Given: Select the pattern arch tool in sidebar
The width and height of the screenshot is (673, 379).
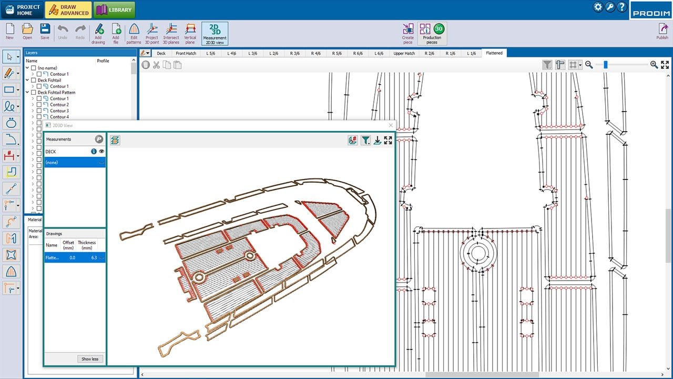Looking at the screenshot, I should [x=11, y=272].
